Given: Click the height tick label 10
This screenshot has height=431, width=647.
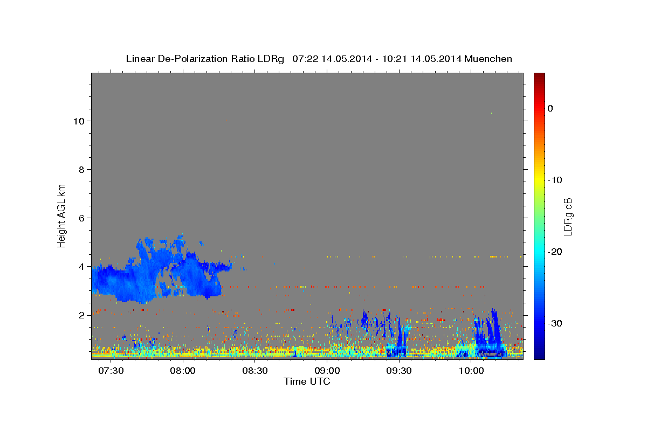Looking at the screenshot, I should (x=79, y=121).
